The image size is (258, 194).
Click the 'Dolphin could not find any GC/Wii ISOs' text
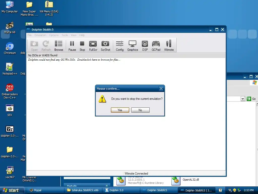pyautogui.click(x=74, y=60)
